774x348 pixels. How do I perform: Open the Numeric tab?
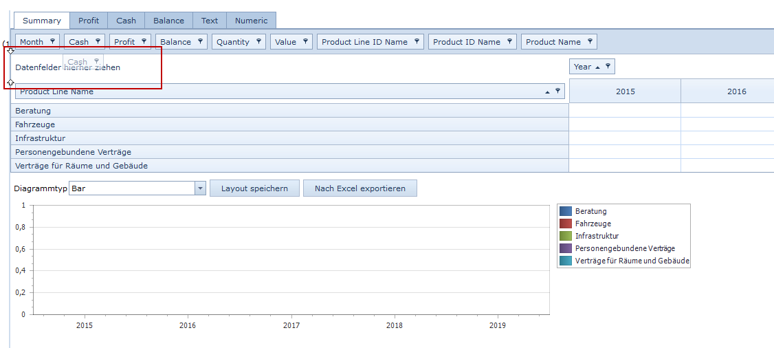[251, 21]
